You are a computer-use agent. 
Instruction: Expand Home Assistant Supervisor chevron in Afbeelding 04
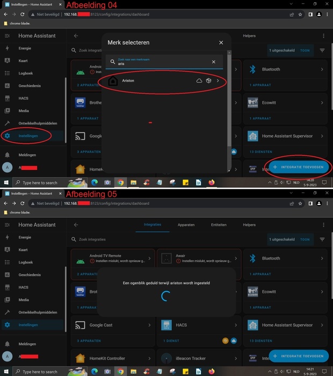(x=322, y=136)
